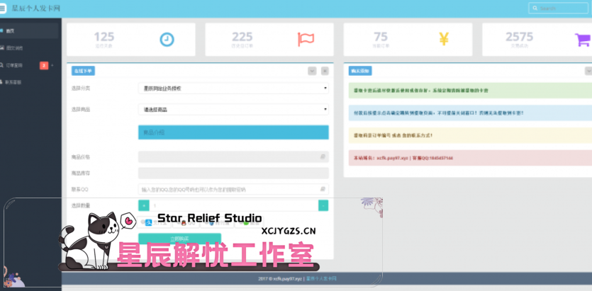
Task: Click the red flag statistics icon
Action: pyautogui.click(x=306, y=40)
